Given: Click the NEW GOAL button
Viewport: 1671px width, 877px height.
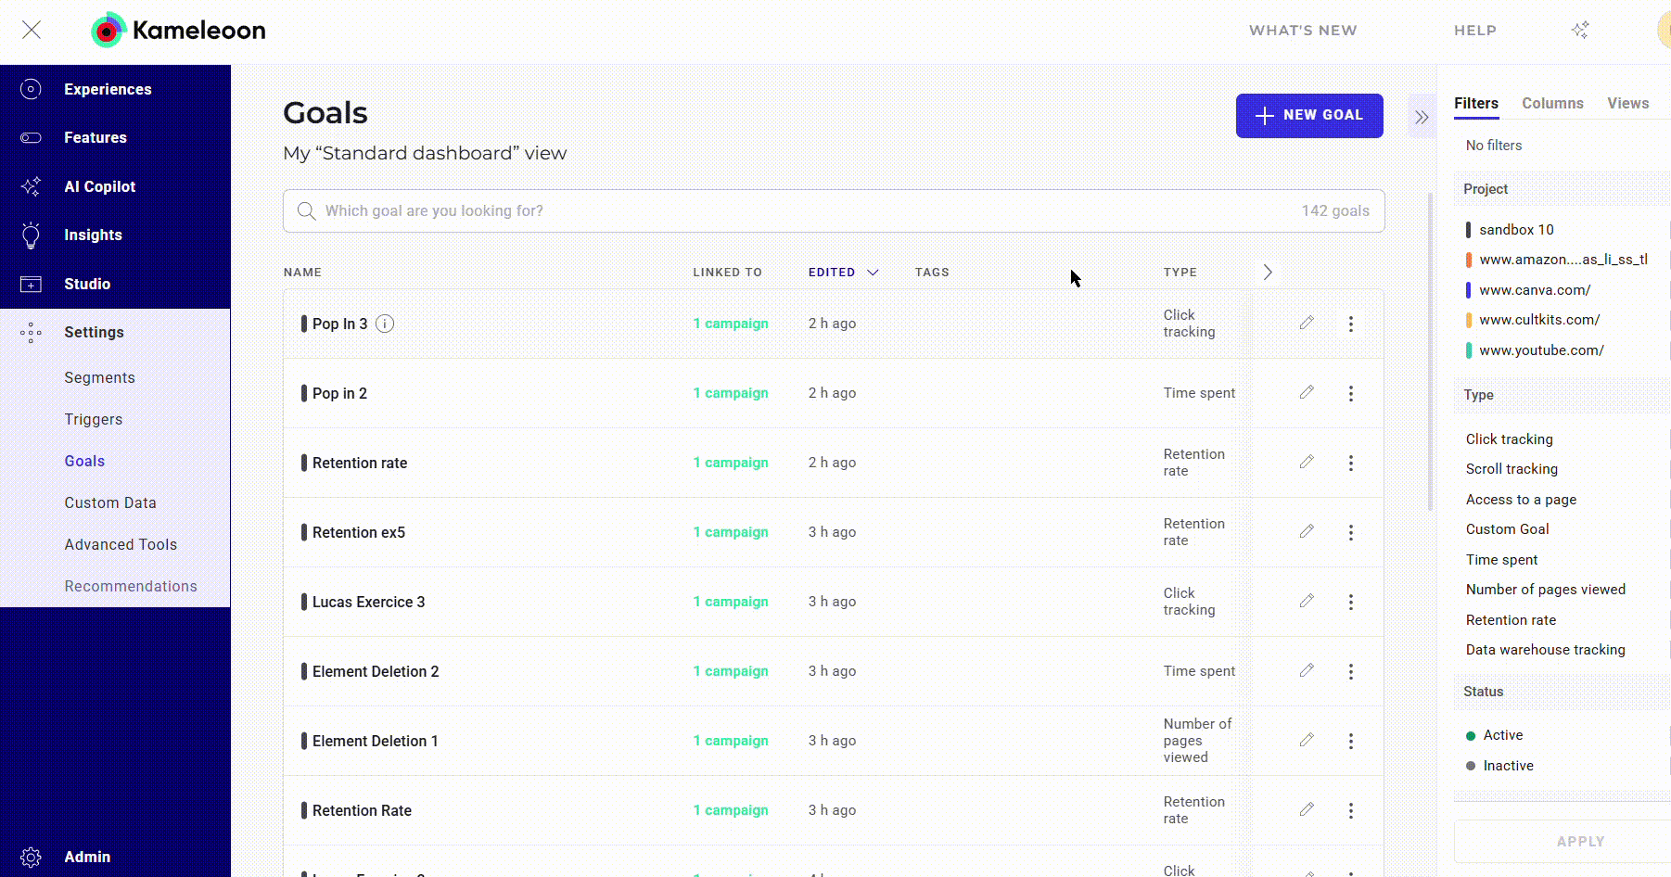Looking at the screenshot, I should pyautogui.click(x=1308, y=116).
